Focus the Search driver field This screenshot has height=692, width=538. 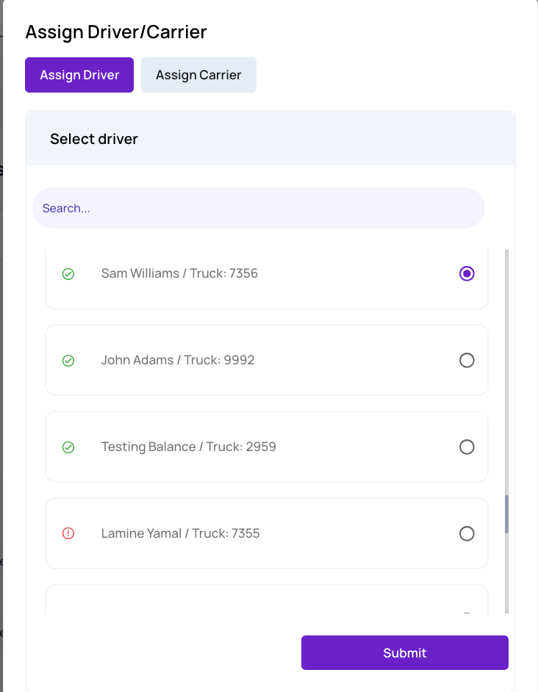pyautogui.click(x=259, y=208)
